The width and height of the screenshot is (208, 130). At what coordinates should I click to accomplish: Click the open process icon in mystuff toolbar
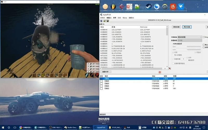101,21
